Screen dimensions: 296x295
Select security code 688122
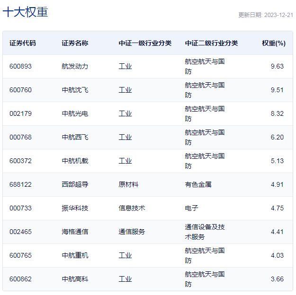20,184
